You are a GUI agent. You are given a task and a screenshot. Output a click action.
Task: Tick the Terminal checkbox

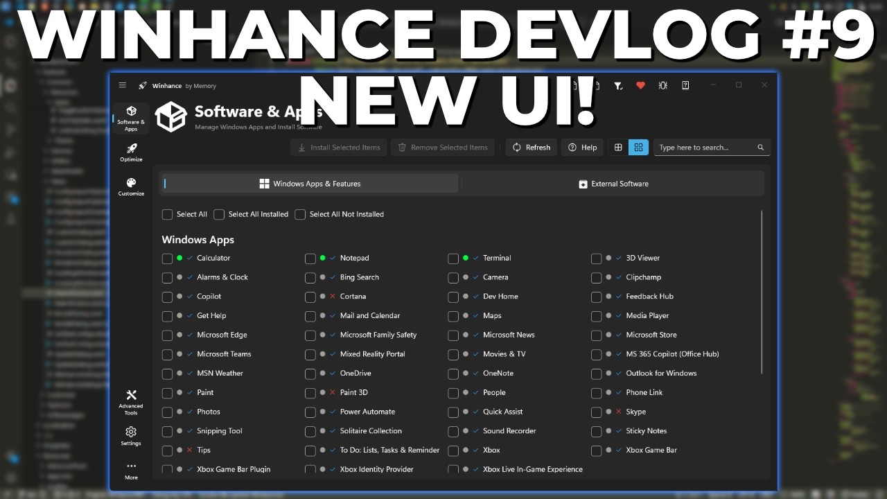(453, 259)
